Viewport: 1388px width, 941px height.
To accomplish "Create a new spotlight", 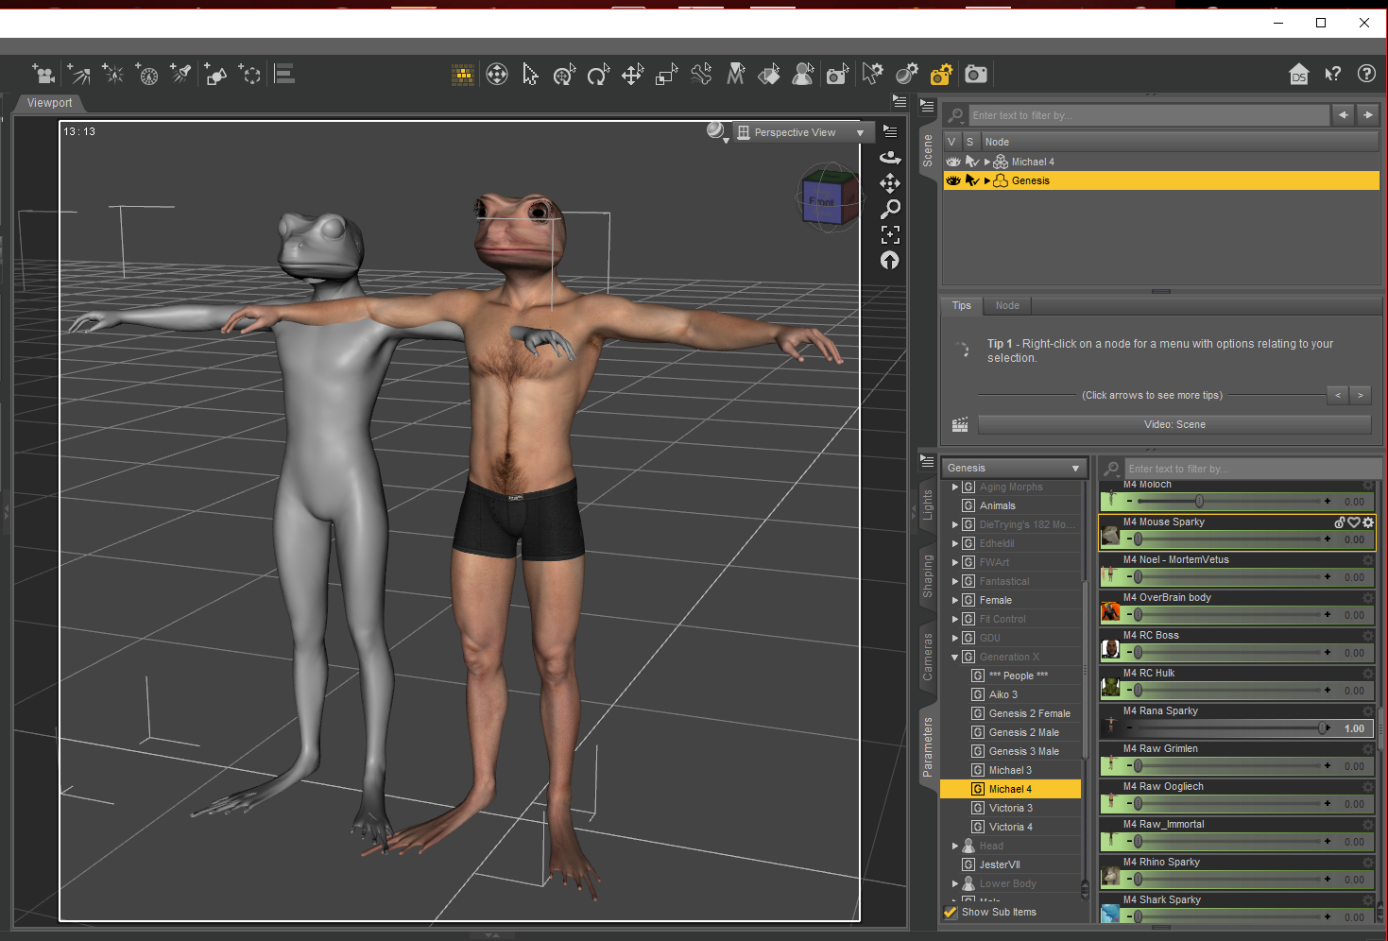I will 180,74.
